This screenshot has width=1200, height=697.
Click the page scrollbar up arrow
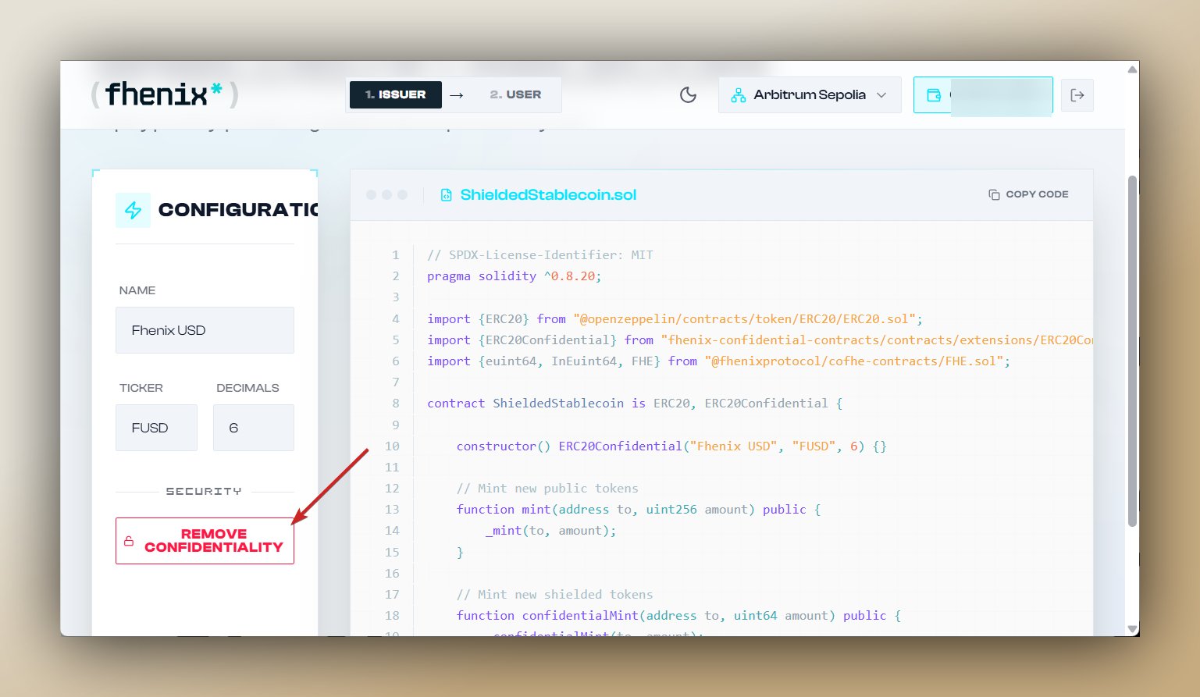1132,69
